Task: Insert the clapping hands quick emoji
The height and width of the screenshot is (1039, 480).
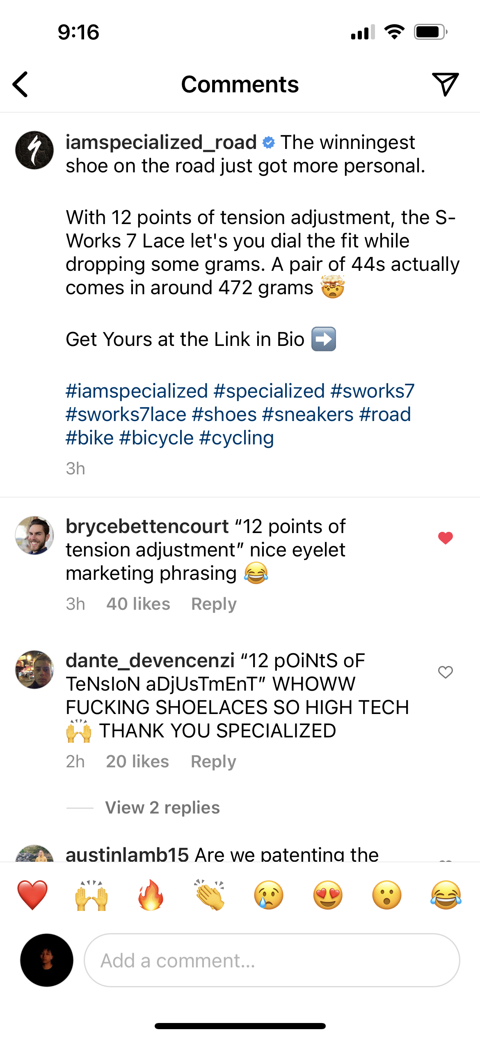Action: click(210, 895)
